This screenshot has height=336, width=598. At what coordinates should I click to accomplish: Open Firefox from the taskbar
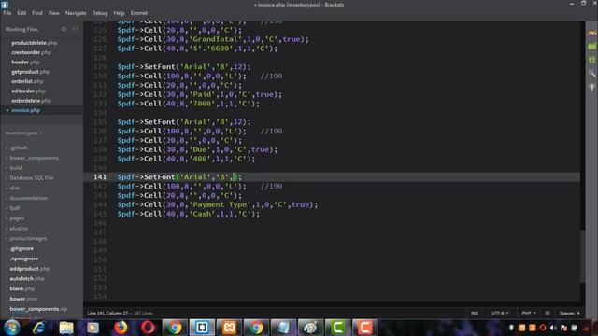[121, 328]
